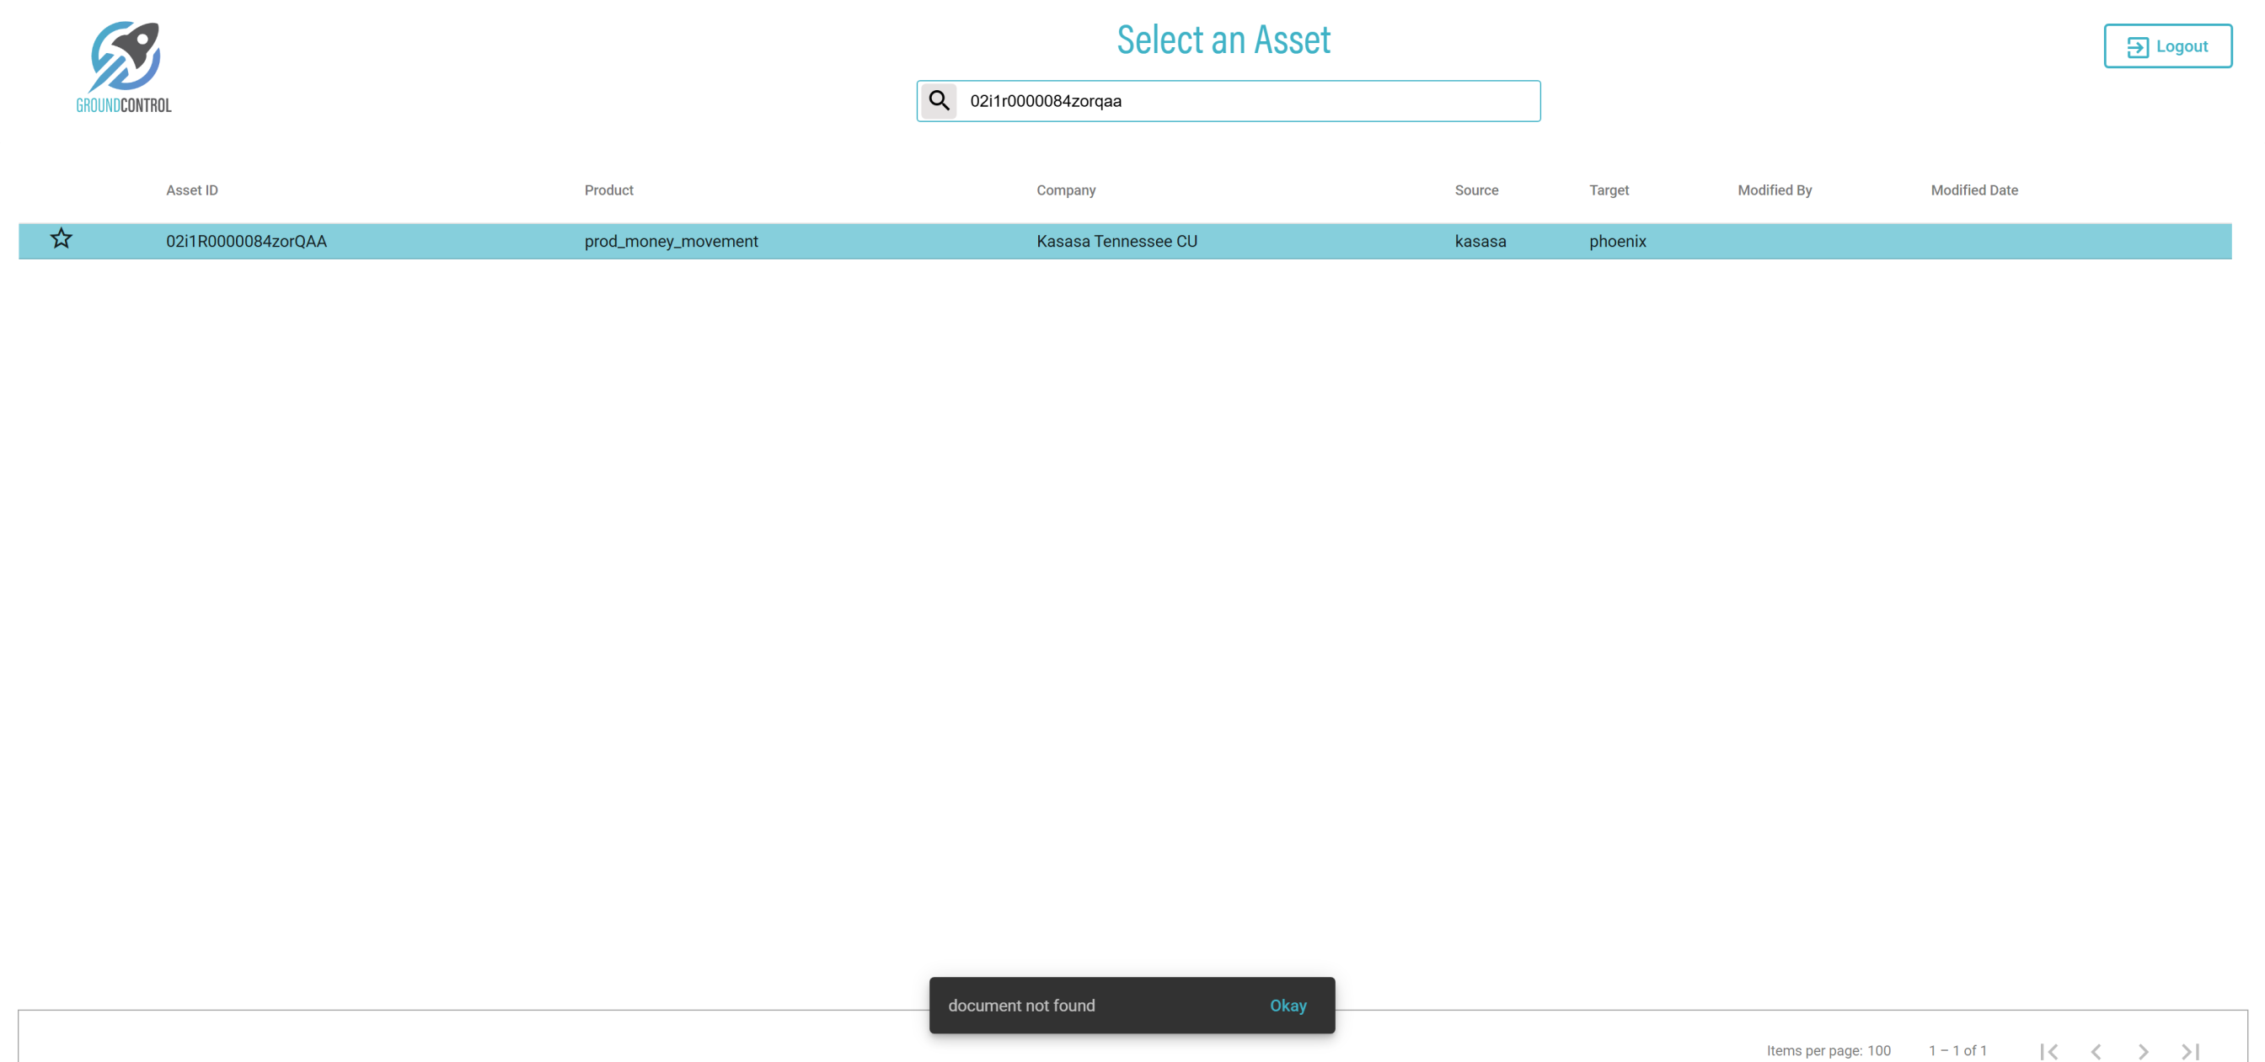Sort by Modified By column
Image resolution: width=2265 pixels, height=1062 pixels.
pos(1775,189)
